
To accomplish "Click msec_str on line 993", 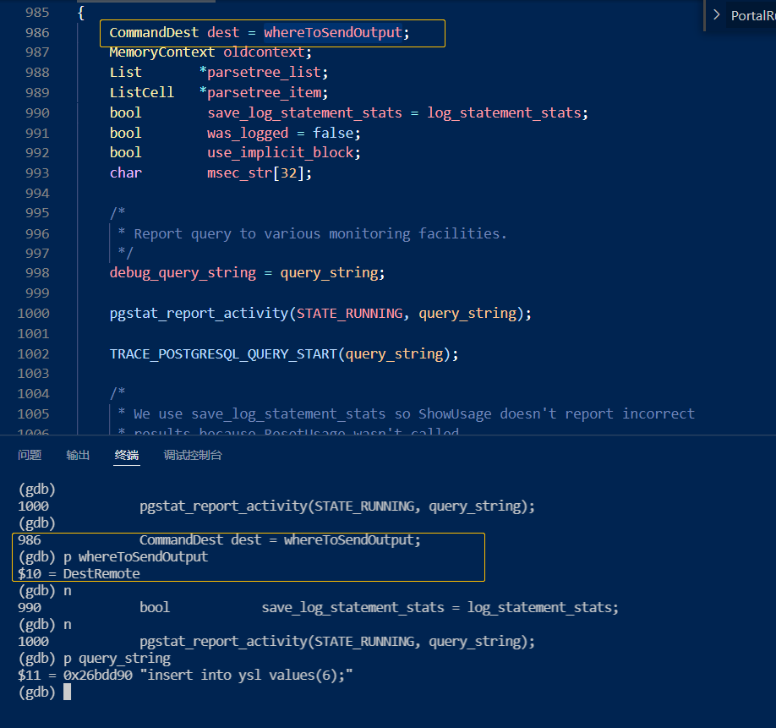I will 239,173.
